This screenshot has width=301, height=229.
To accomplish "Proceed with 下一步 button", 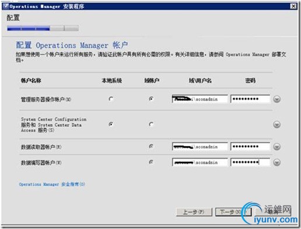I will [233, 212].
